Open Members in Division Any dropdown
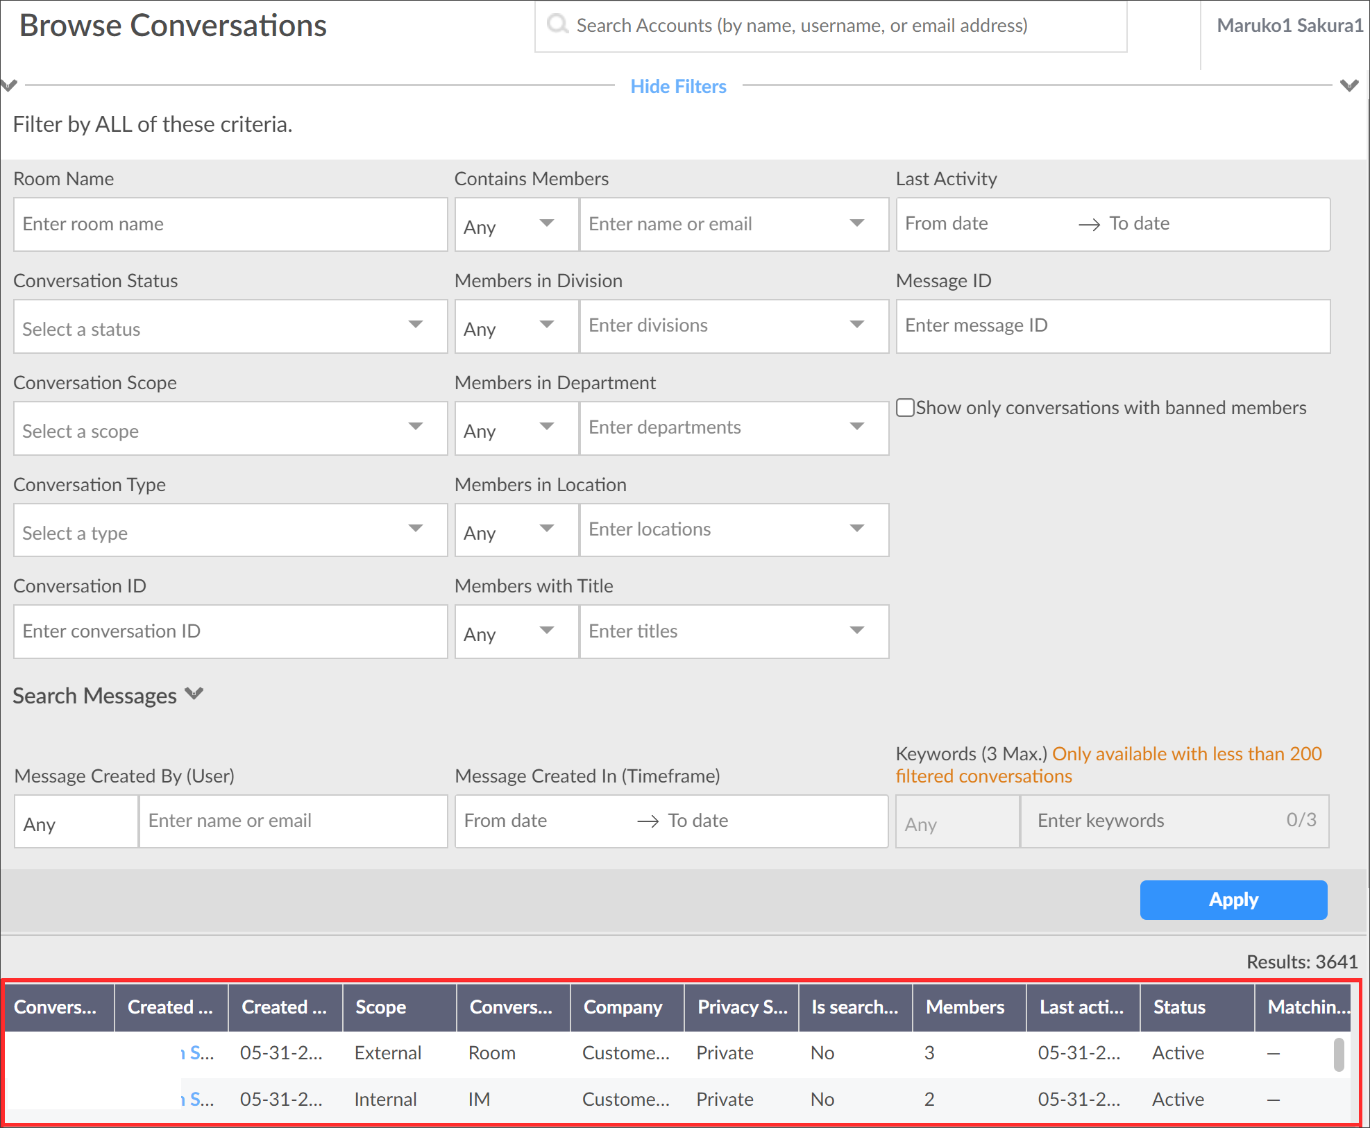Image resolution: width=1370 pixels, height=1128 pixels. pyautogui.click(x=516, y=327)
